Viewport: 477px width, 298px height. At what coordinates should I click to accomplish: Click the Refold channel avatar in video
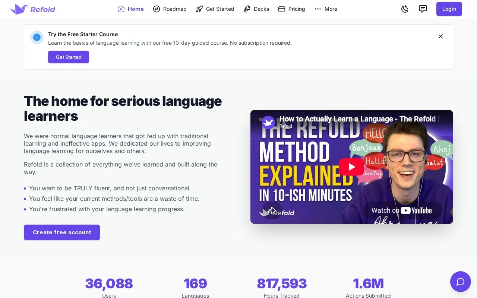click(268, 122)
